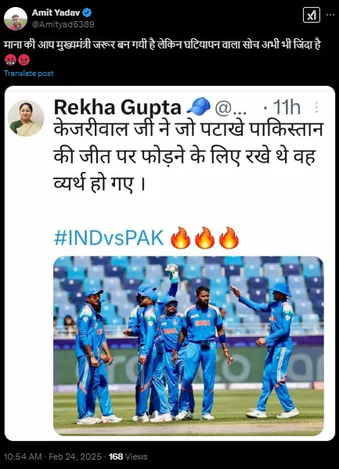Click Rekha Gupta's profile picture
The height and width of the screenshot is (469, 339).
[x=26, y=119]
